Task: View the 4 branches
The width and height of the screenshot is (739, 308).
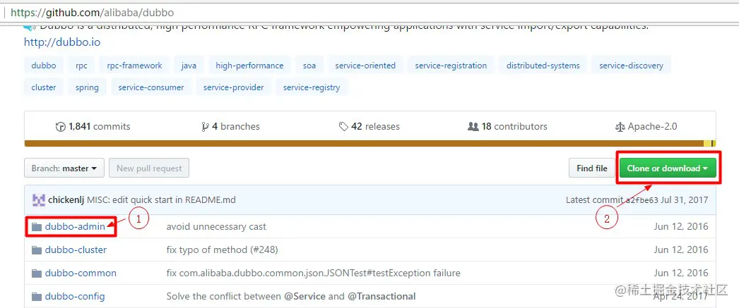Action: tap(236, 126)
